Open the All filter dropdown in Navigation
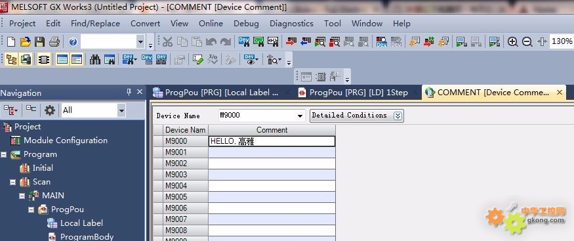The height and width of the screenshot is (241, 574). (121, 110)
